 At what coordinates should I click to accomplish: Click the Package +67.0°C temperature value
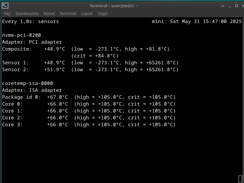pyautogui.click(x=57, y=97)
